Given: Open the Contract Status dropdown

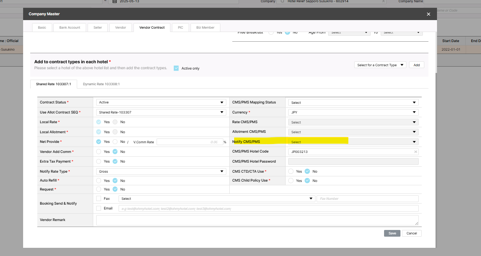Looking at the screenshot, I should click(x=161, y=102).
